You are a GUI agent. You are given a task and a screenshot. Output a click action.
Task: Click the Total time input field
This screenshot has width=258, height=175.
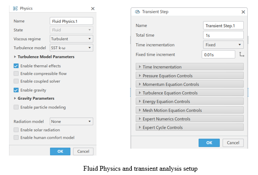point(223,35)
